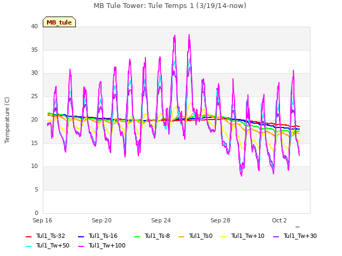342x256 pixels.
Task: Click the chart title MB Tule Tower
Action: (x=170, y=6)
